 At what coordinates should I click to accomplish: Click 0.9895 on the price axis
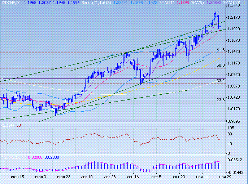click(235, 122)
